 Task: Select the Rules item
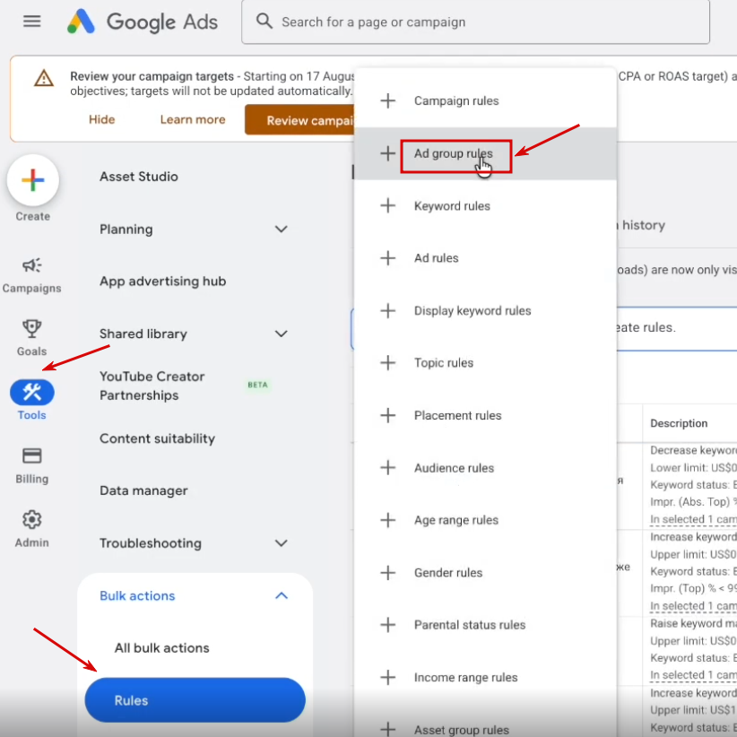[x=195, y=700]
